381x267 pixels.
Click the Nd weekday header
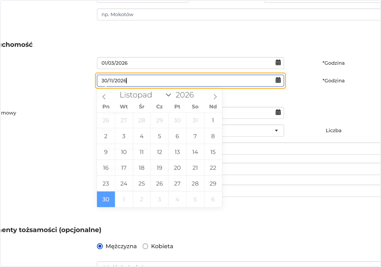(x=213, y=107)
